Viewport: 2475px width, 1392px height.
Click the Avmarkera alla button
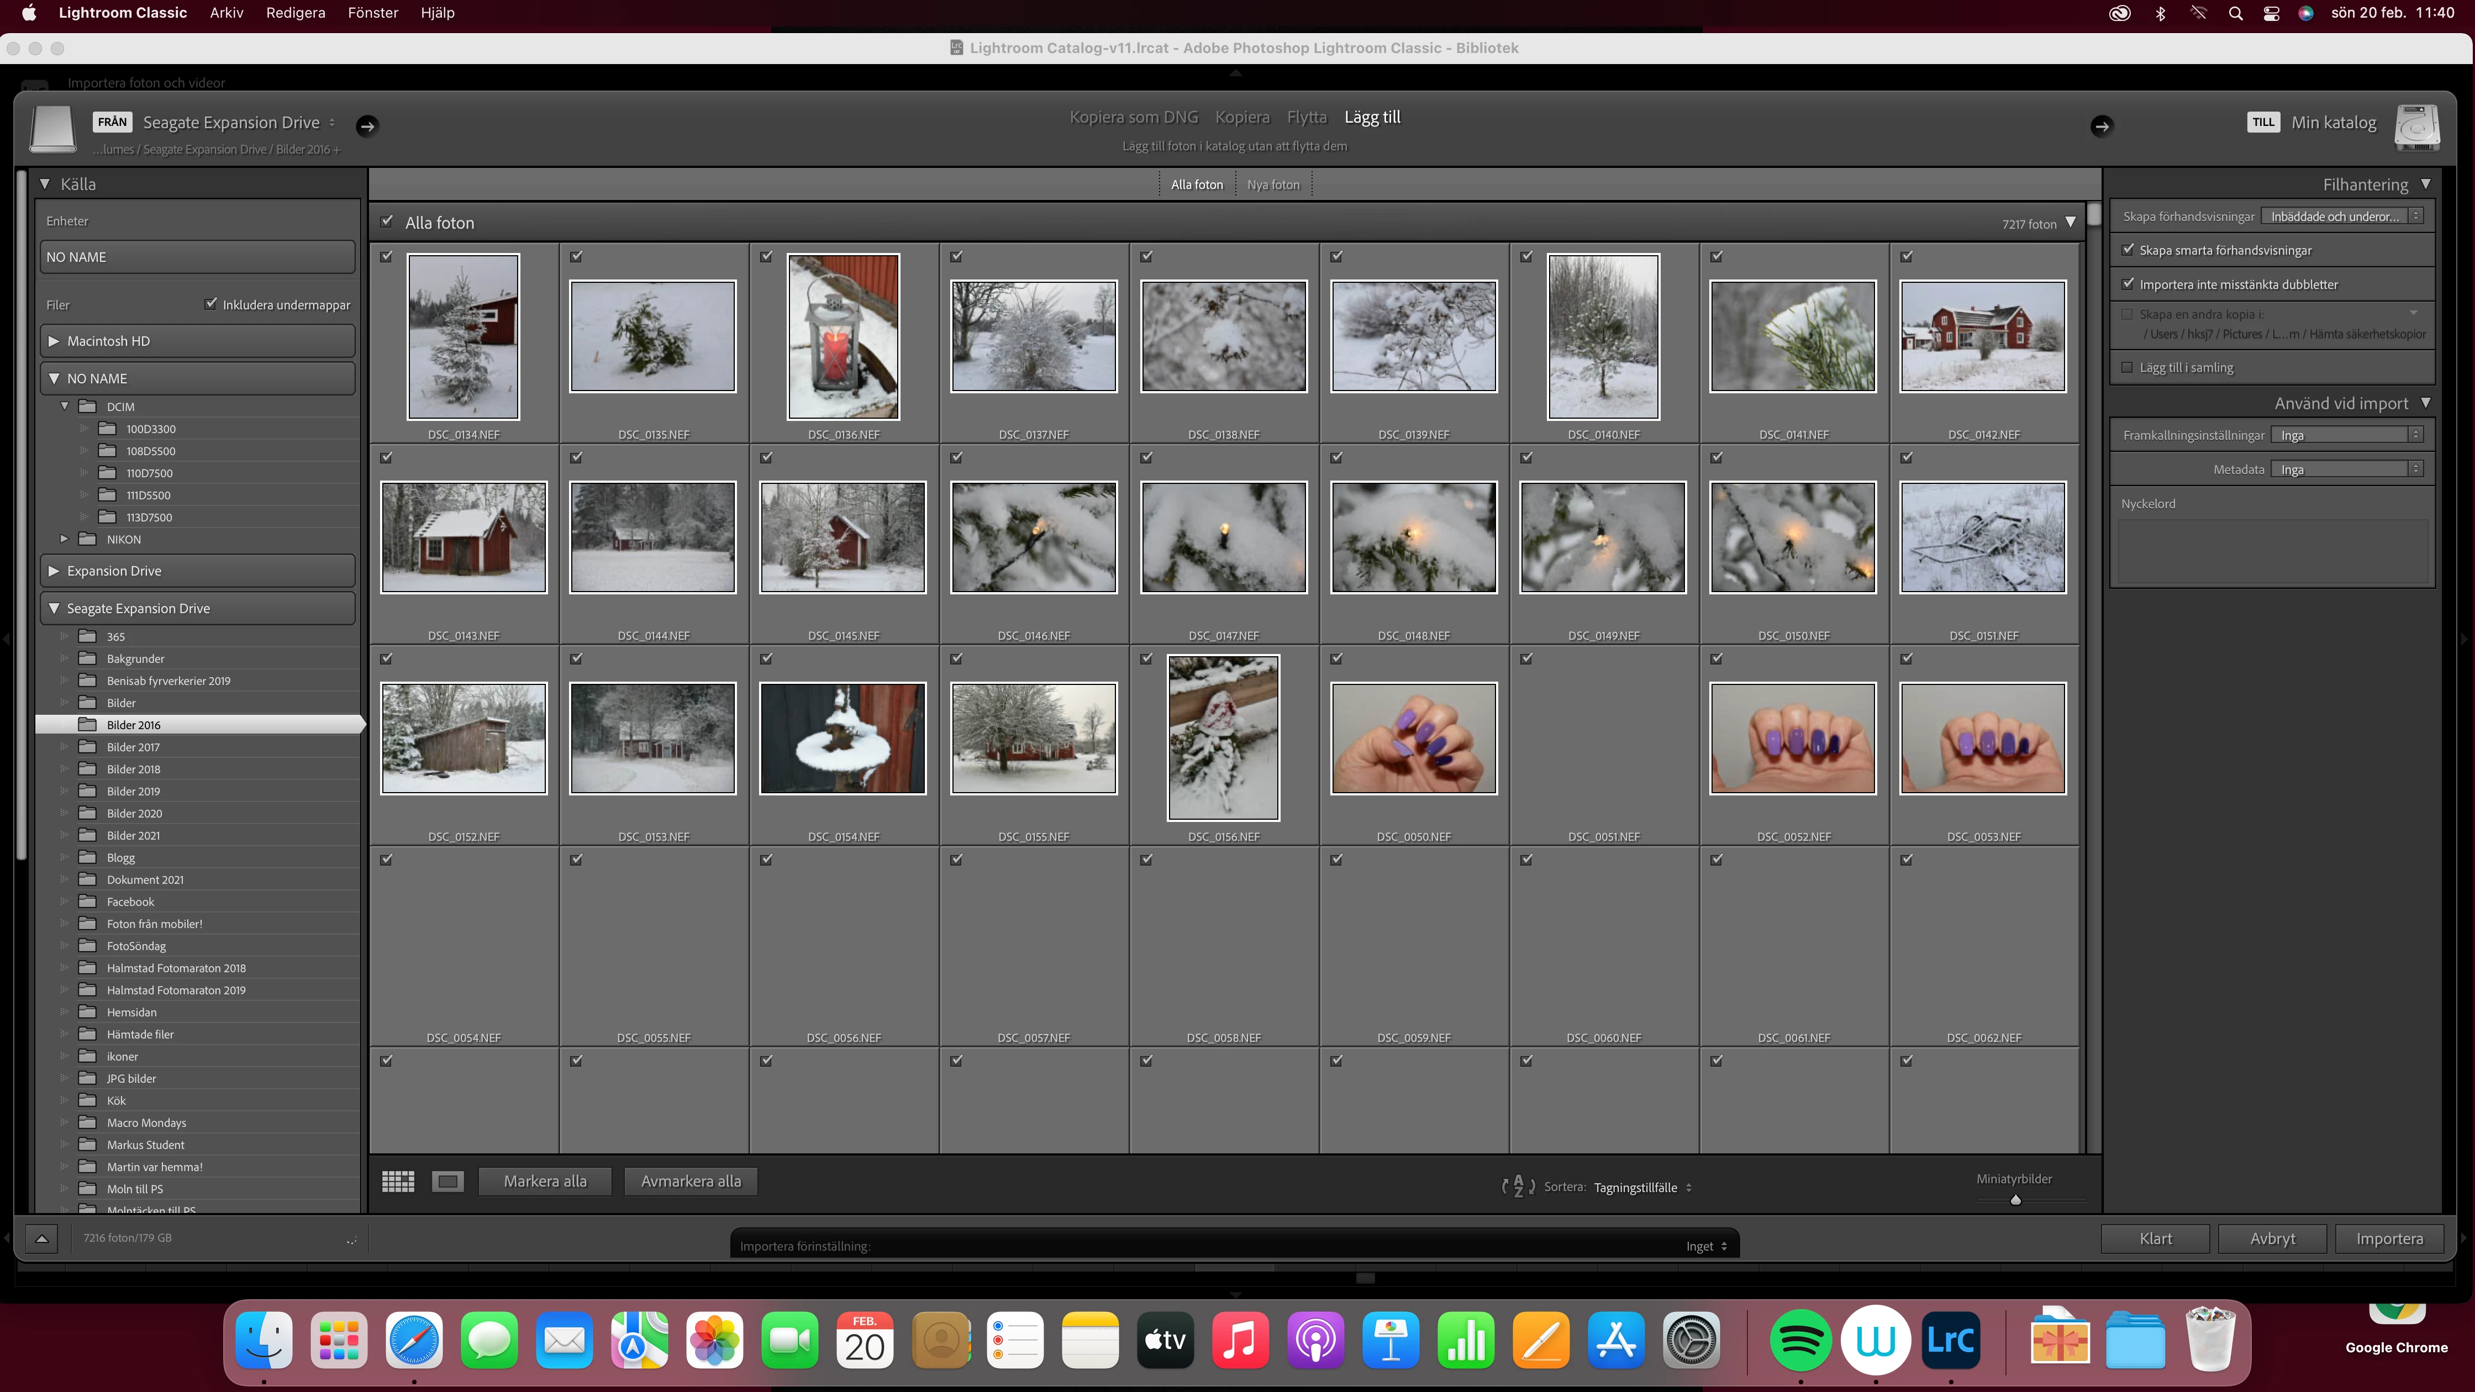click(691, 1182)
